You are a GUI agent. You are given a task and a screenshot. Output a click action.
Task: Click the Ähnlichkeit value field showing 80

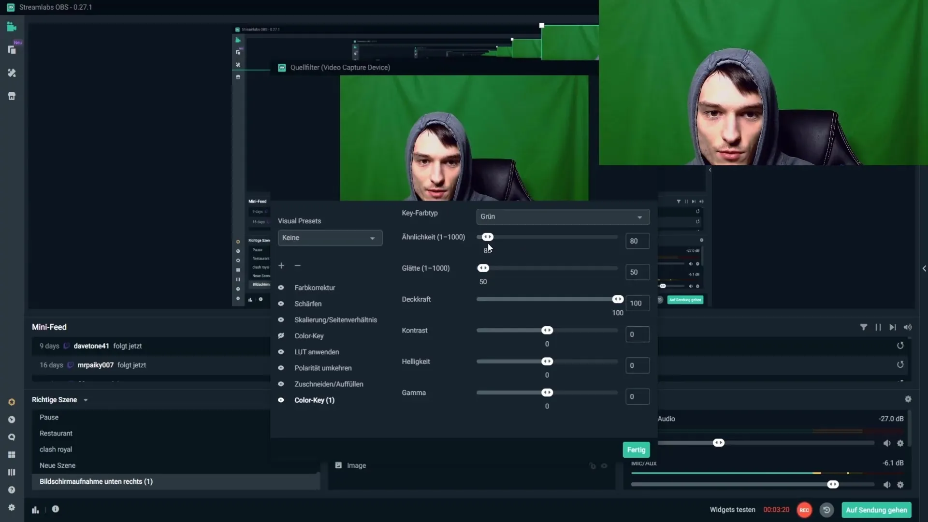(x=638, y=241)
